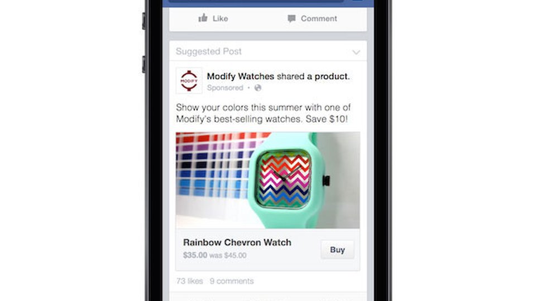536x301 pixels.
Task: Tap the Like label text
Action: click(x=220, y=18)
